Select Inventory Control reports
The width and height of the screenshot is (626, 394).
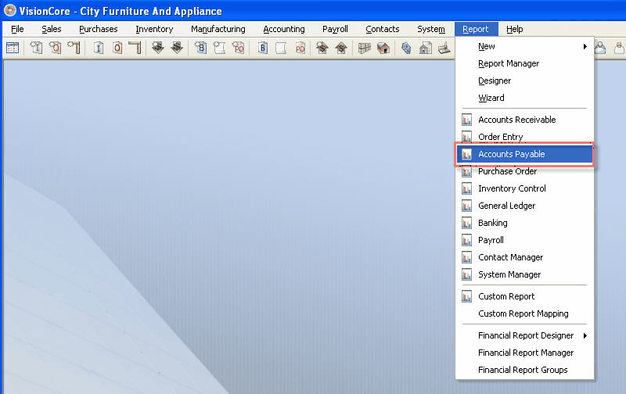524,188
